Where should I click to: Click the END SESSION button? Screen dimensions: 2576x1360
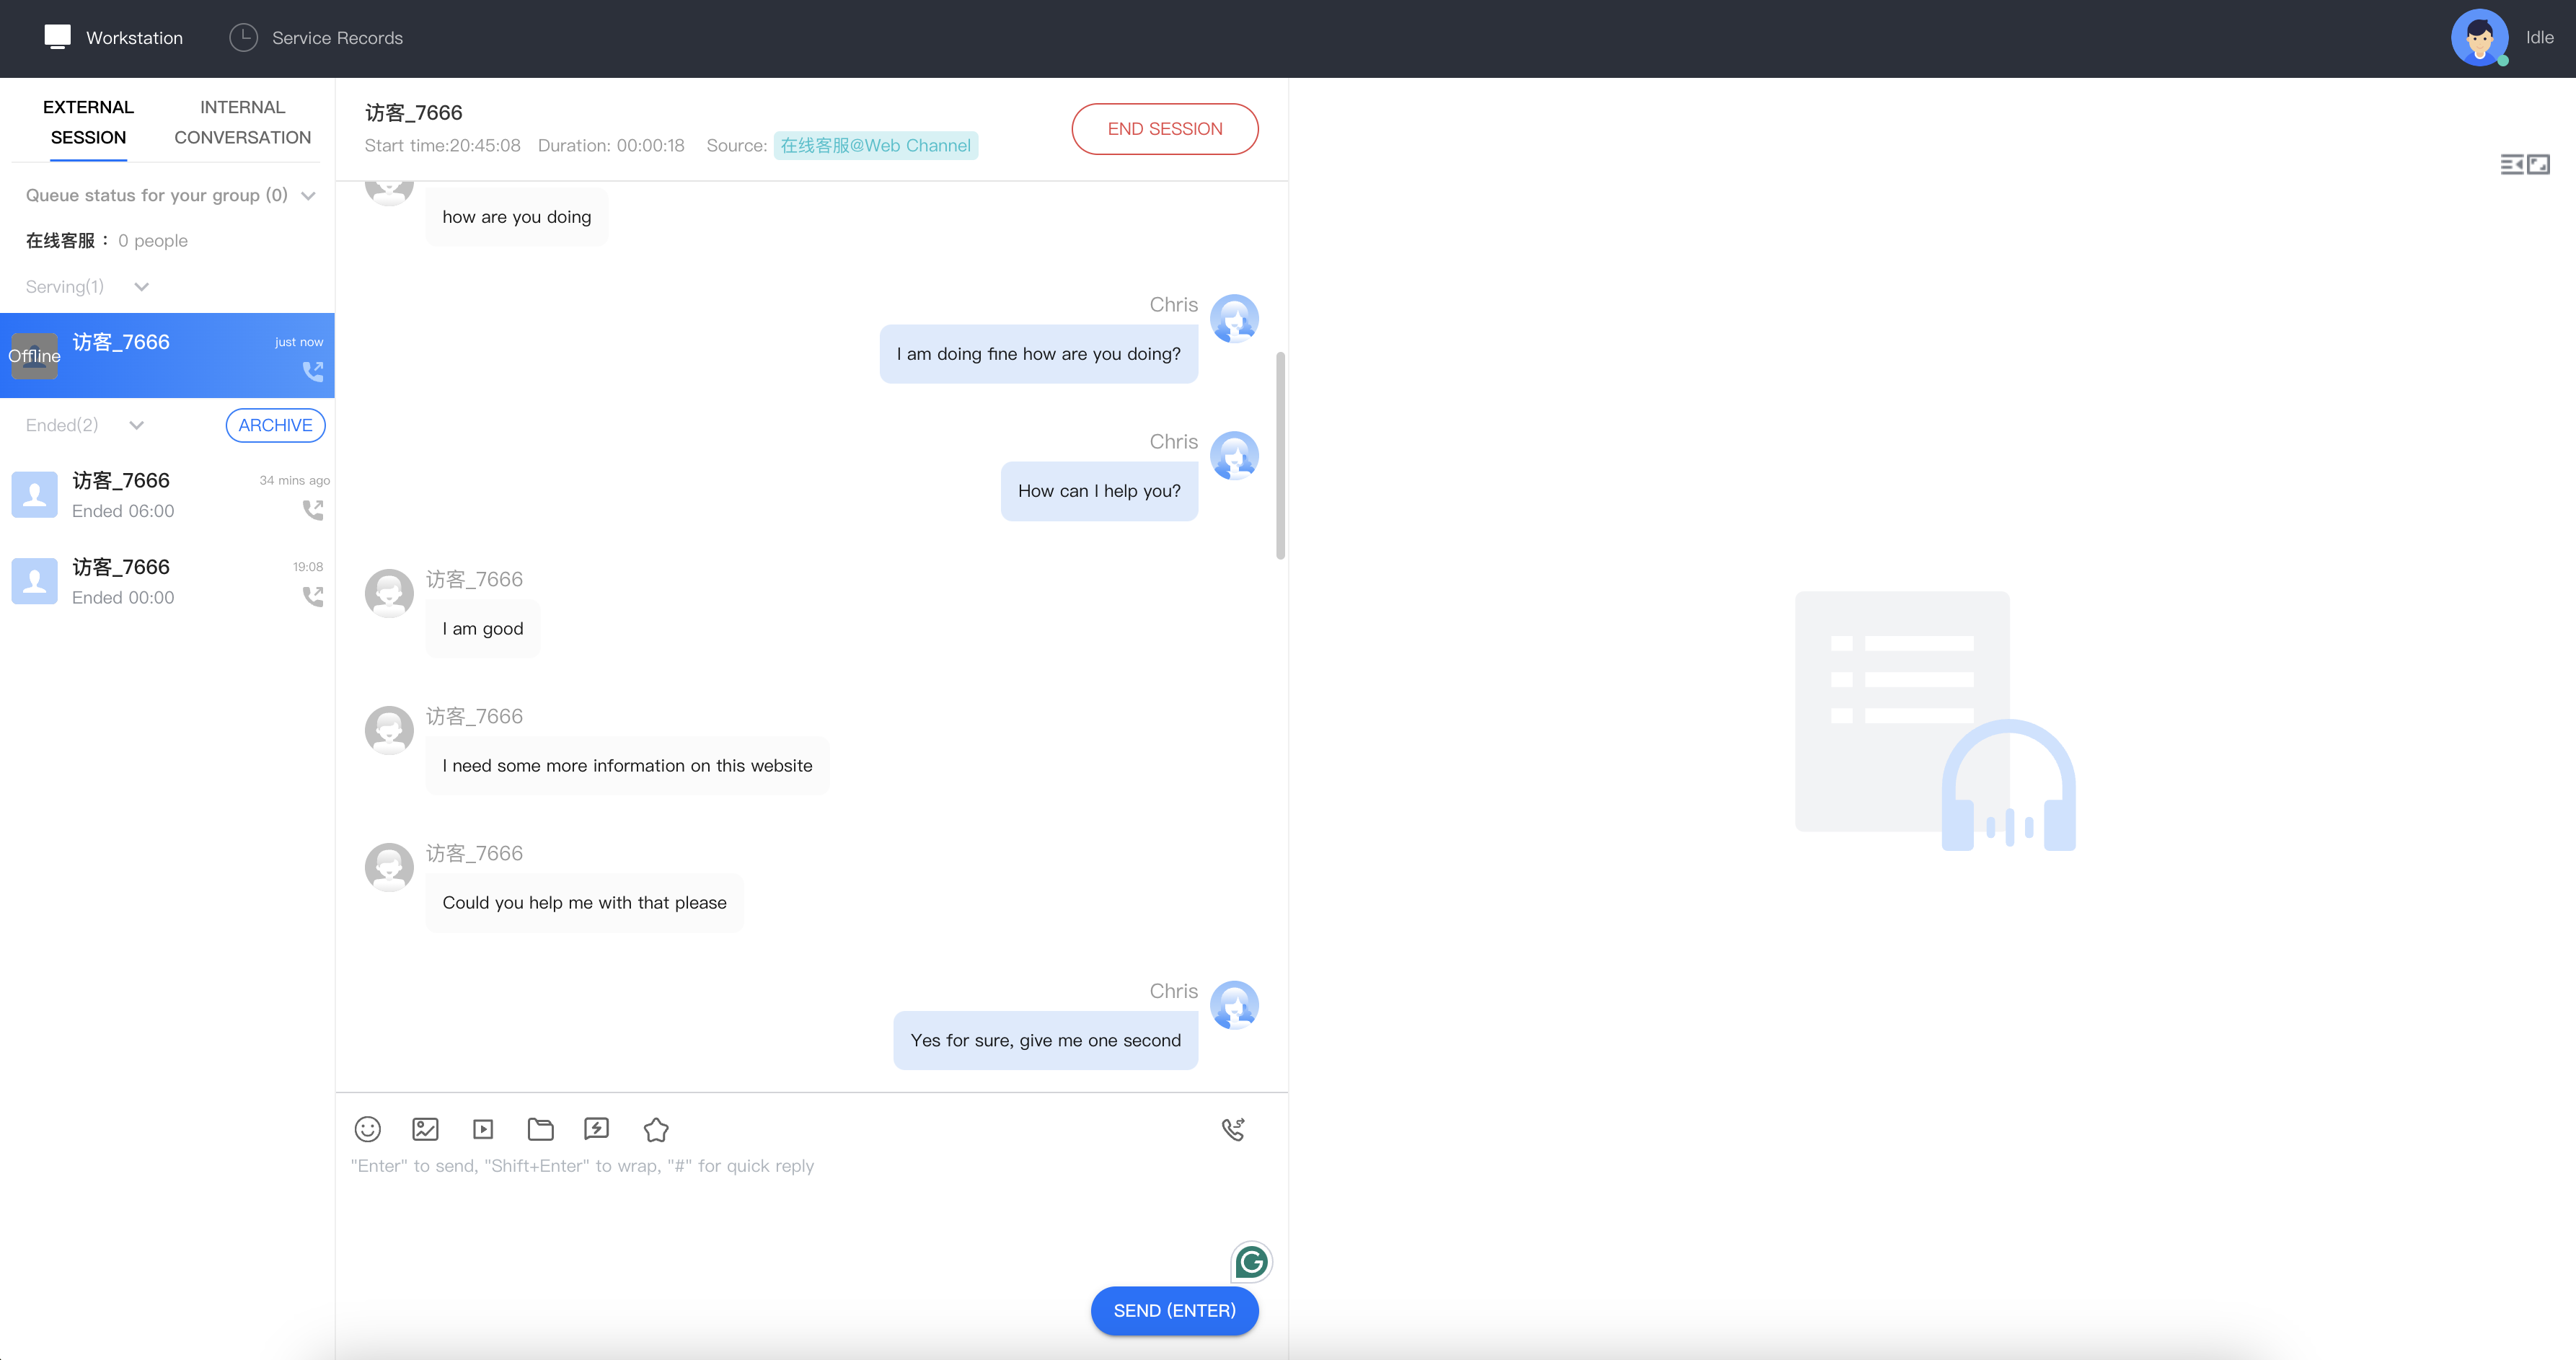(x=1164, y=129)
